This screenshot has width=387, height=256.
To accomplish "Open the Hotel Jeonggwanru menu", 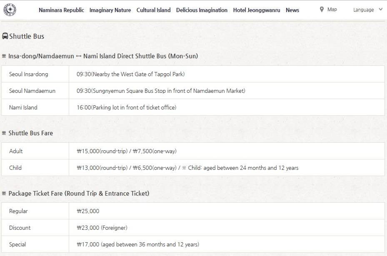I will [x=257, y=10].
